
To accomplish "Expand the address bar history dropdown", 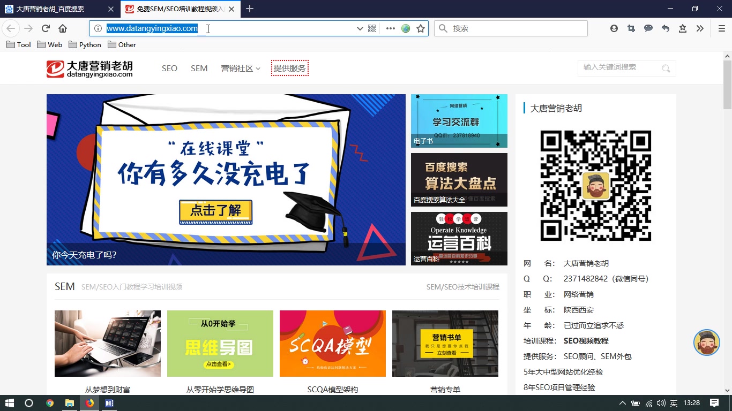I will (x=360, y=28).
